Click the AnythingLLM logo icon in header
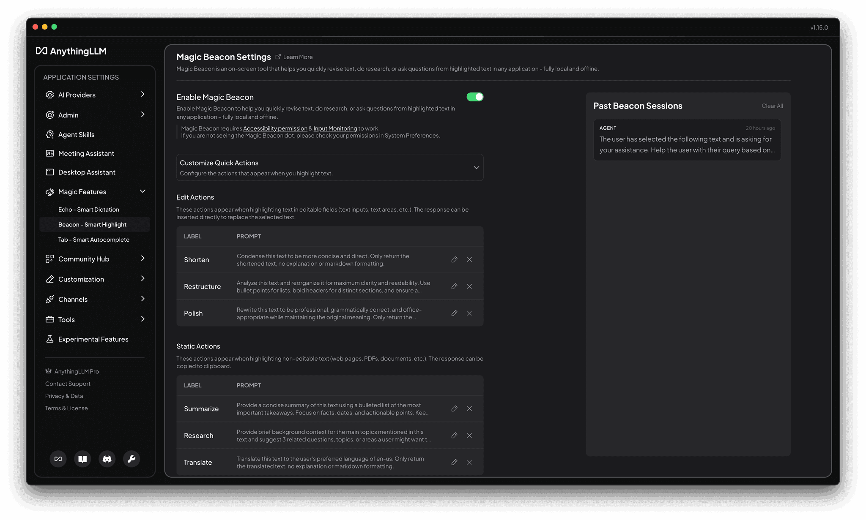 (x=41, y=51)
